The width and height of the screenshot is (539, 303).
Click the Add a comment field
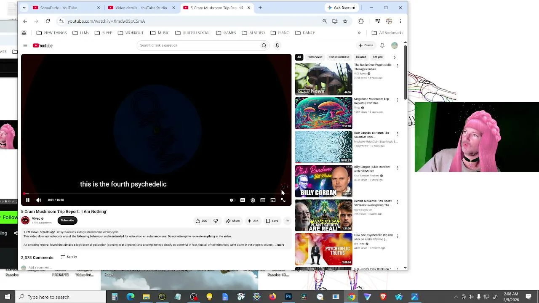point(40,268)
